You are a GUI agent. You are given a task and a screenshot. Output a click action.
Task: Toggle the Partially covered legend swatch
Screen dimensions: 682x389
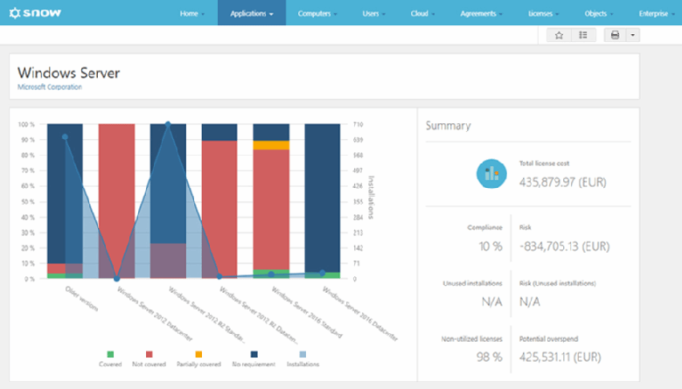tap(198, 354)
